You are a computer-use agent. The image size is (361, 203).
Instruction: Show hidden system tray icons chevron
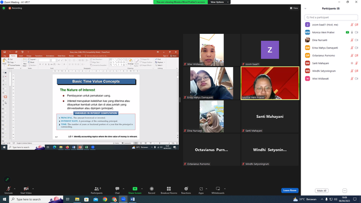(322, 199)
